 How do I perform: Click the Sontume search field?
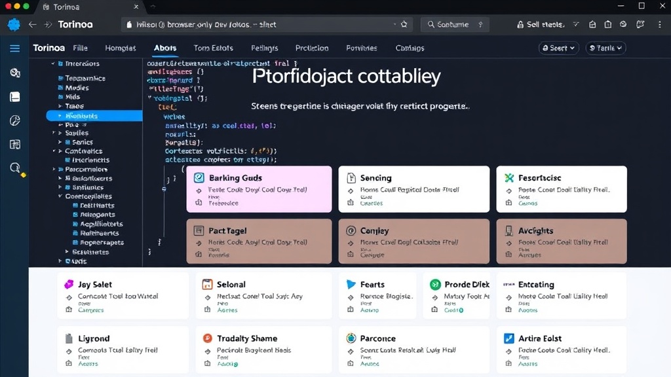point(455,25)
